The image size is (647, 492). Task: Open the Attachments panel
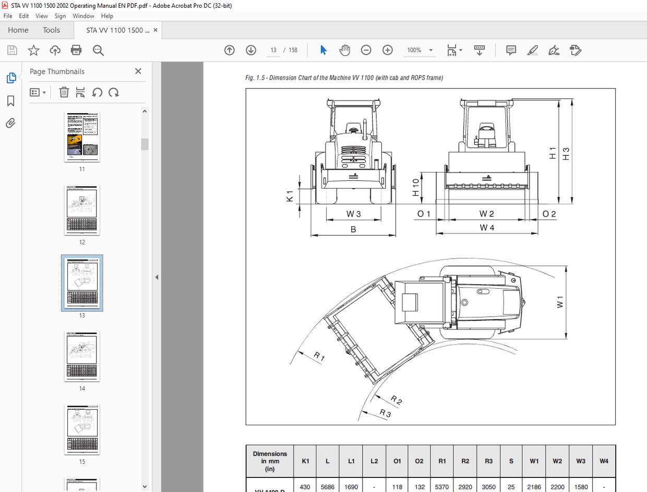click(x=11, y=123)
